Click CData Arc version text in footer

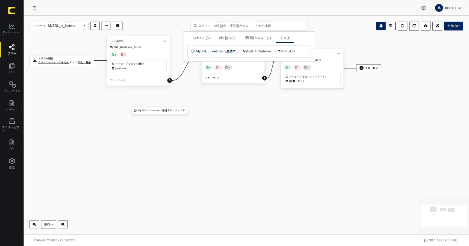54,240
